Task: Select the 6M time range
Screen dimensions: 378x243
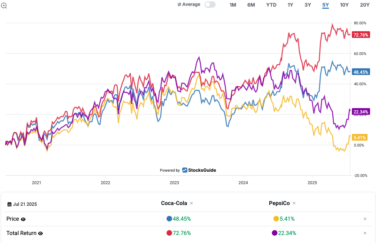Action: [x=251, y=5]
